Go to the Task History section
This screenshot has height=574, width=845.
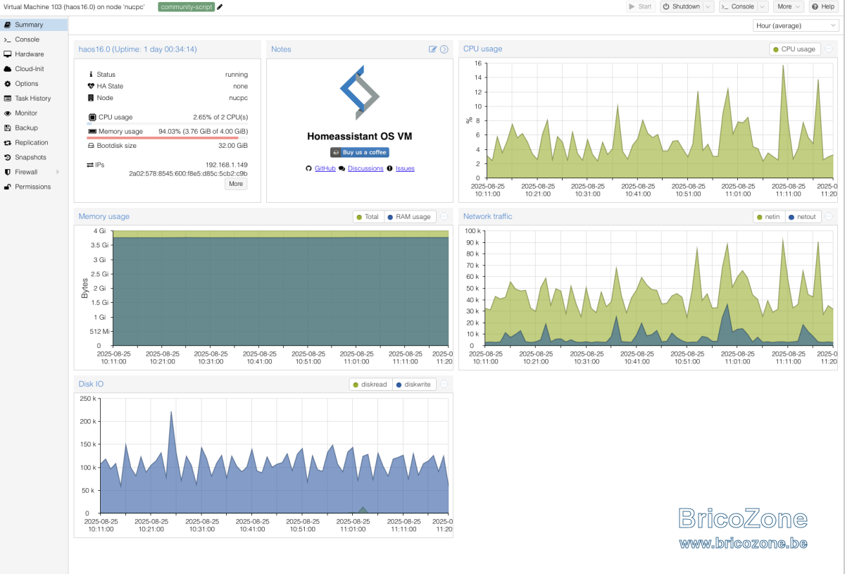click(34, 99)
